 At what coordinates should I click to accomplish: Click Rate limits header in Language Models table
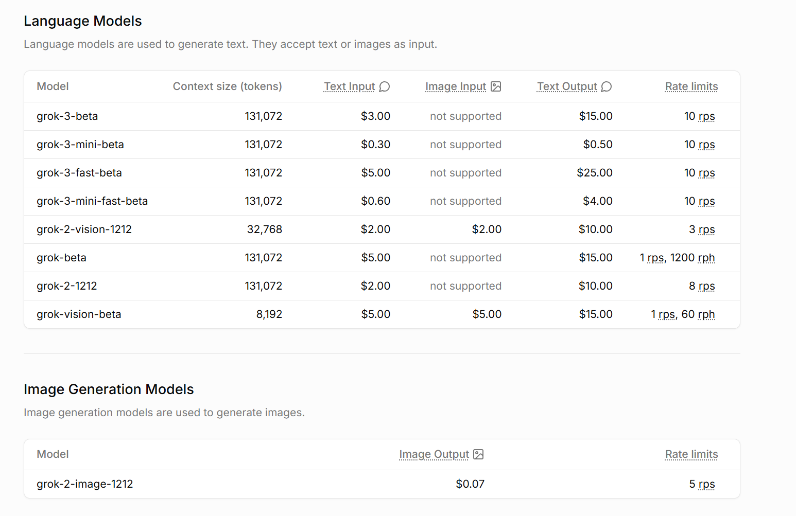pyautogui.click(x=691, y=86)
